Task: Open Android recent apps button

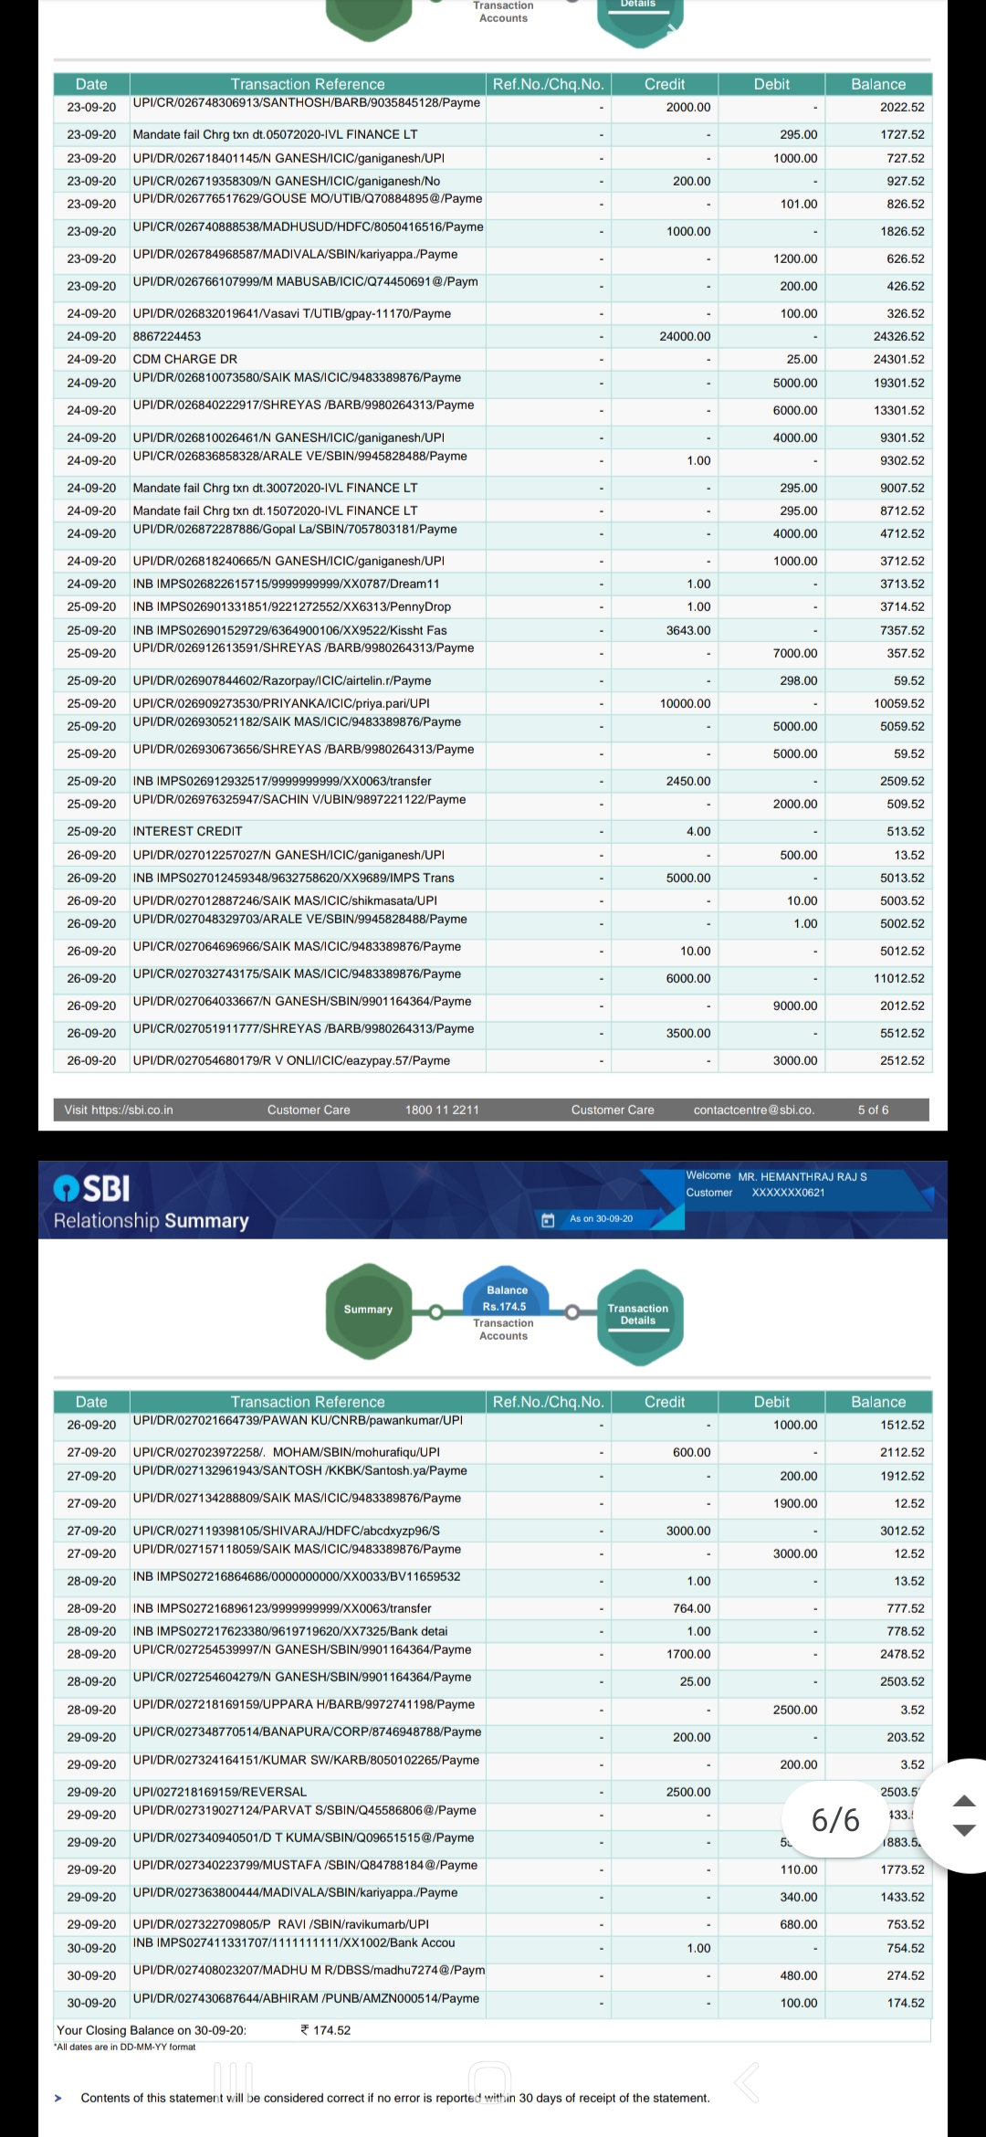Action: (x=234, y=2083)
